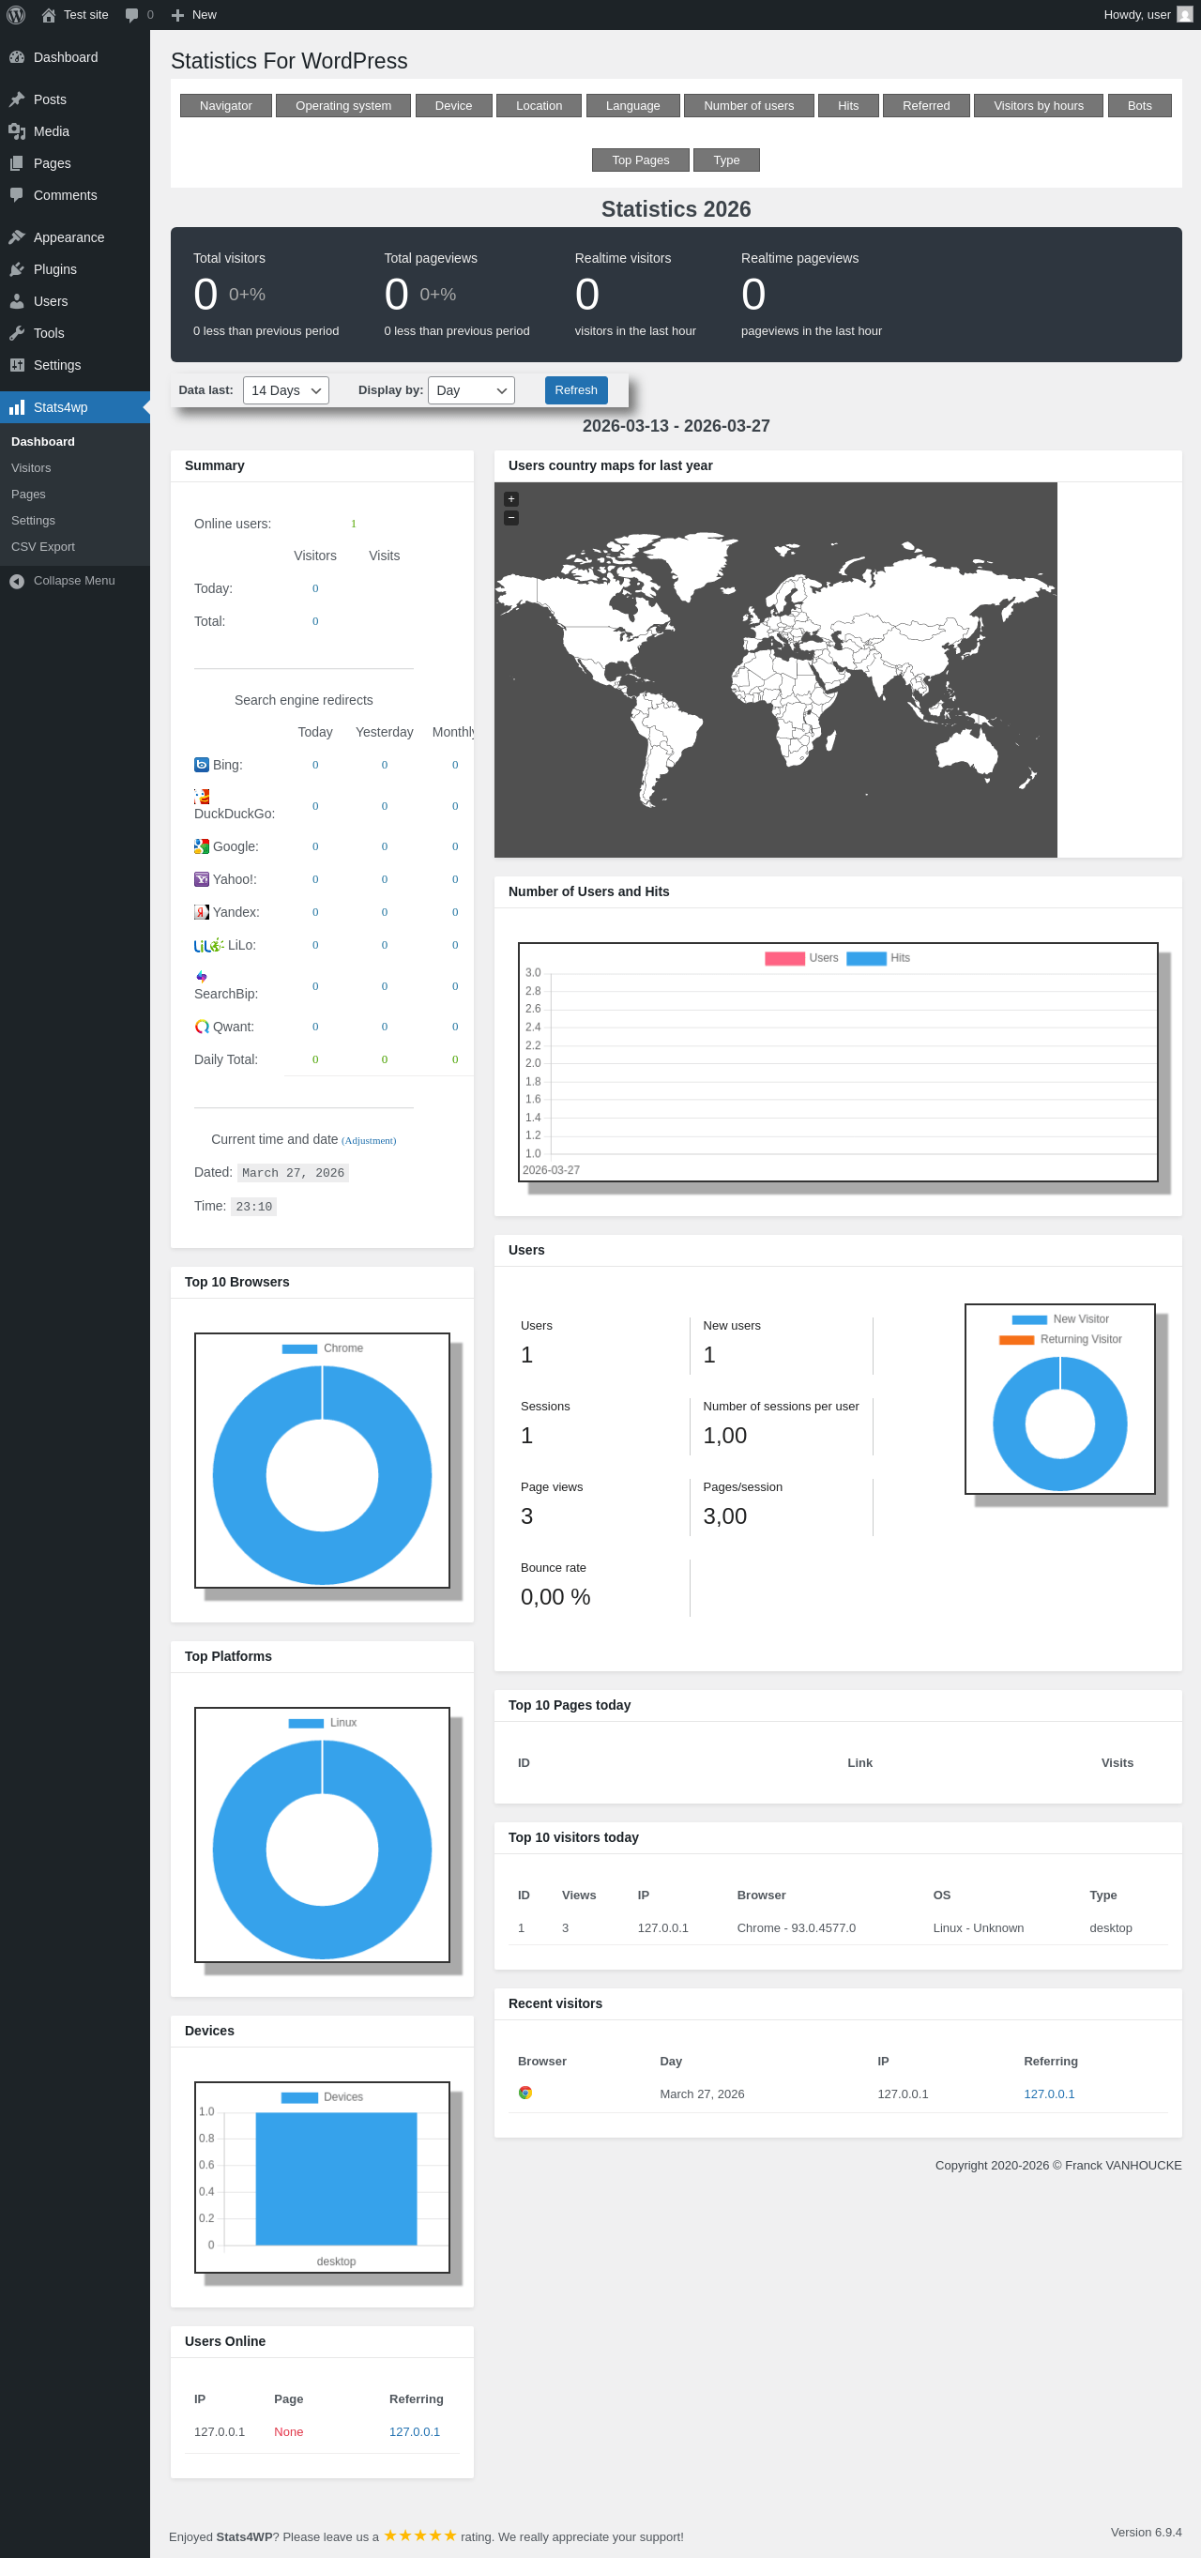Click the Refresh button

[576, 390]
